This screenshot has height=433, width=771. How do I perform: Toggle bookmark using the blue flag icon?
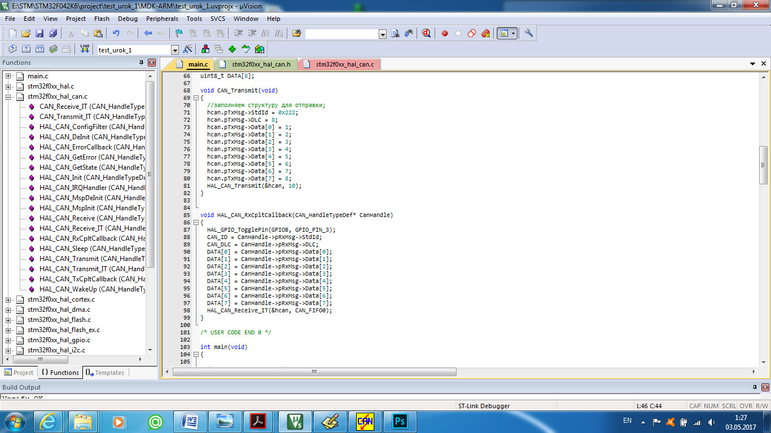coord(178,33)
